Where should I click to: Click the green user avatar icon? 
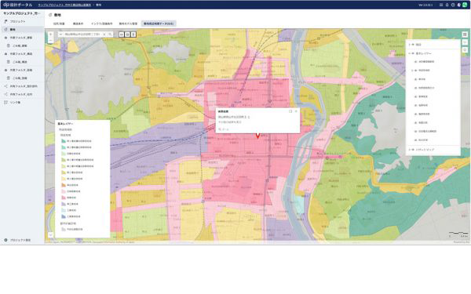[x=465, y=5]
